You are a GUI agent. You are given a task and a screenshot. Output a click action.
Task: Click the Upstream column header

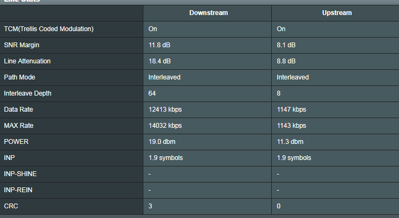click(337, 13)
